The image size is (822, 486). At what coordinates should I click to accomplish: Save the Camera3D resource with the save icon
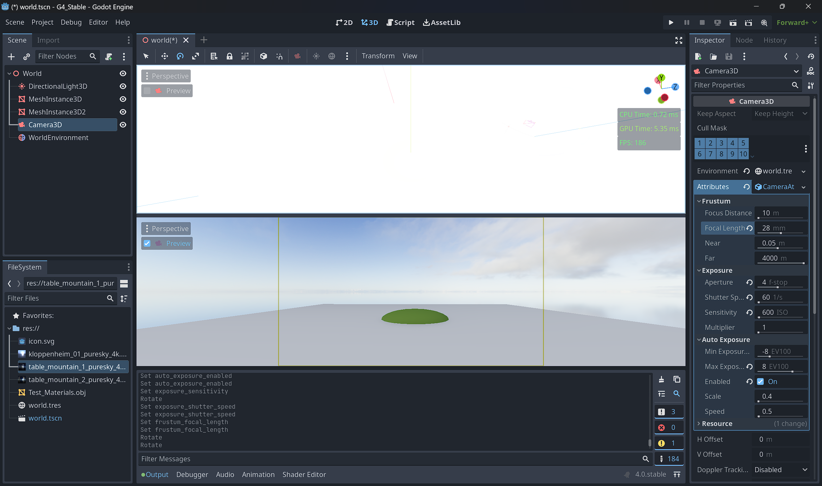tap(729, 56)
